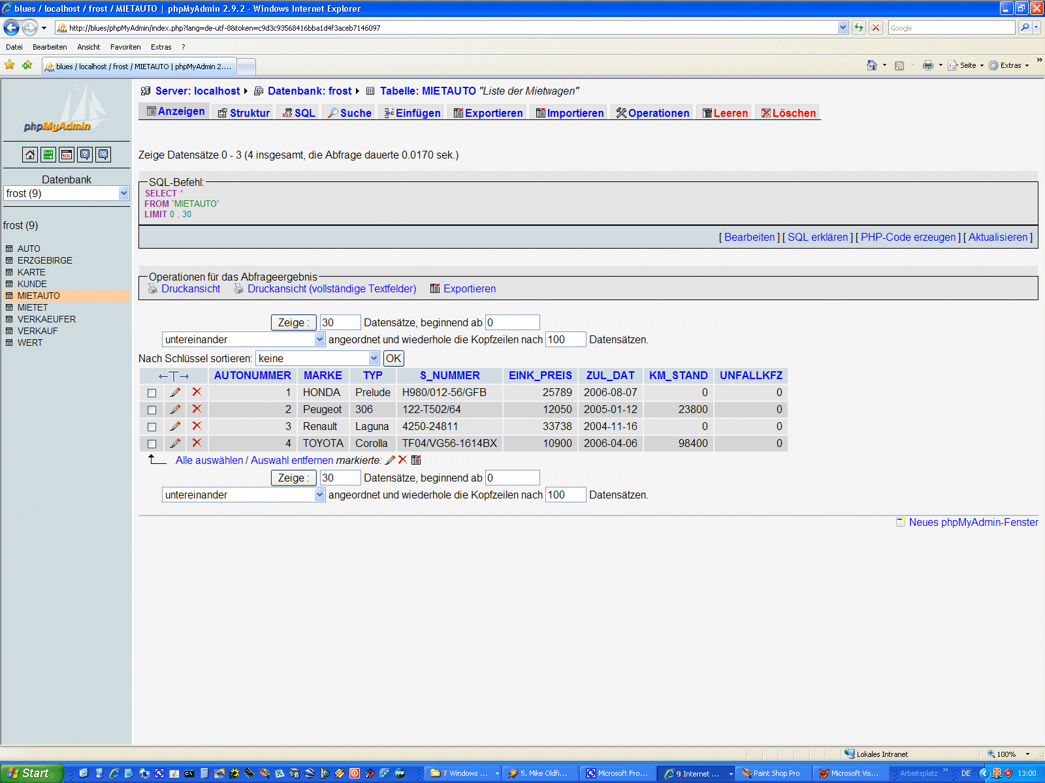Check the checkbox for Peugeot row

[152, 410]
